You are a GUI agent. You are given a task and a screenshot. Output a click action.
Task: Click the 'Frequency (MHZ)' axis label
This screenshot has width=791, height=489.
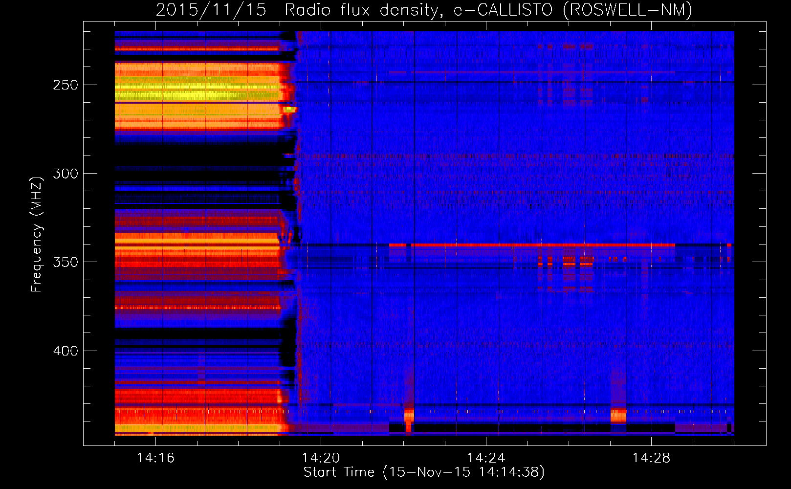click(x=37, y=234)
